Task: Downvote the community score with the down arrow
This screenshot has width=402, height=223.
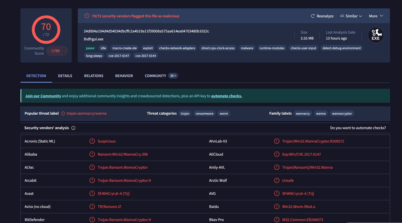Action: [x=64, y=53]
